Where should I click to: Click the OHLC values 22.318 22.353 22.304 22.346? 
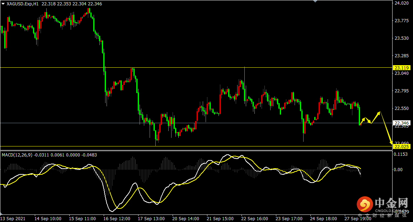[72, 4]
